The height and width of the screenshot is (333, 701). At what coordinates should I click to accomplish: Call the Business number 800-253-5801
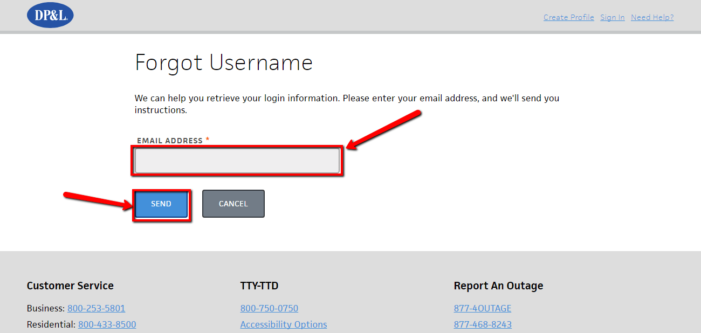pos(96,308)
